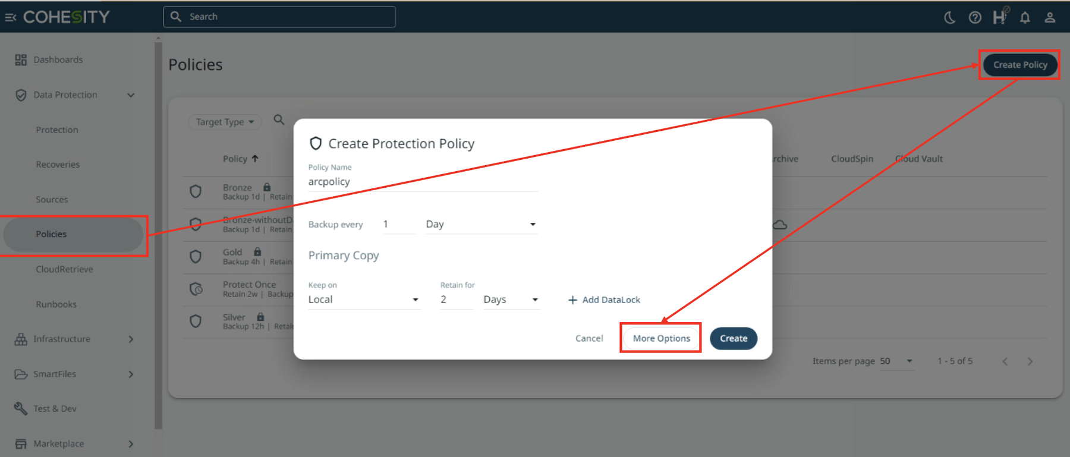Viewport: 1070px width, 457px height.
Task: Open Recoveries in the sidebar
Action: point(58,165)
